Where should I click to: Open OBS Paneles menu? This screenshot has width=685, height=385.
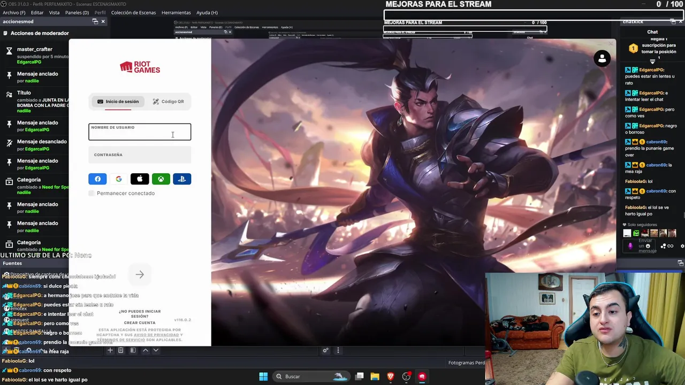tap(77, 12)
